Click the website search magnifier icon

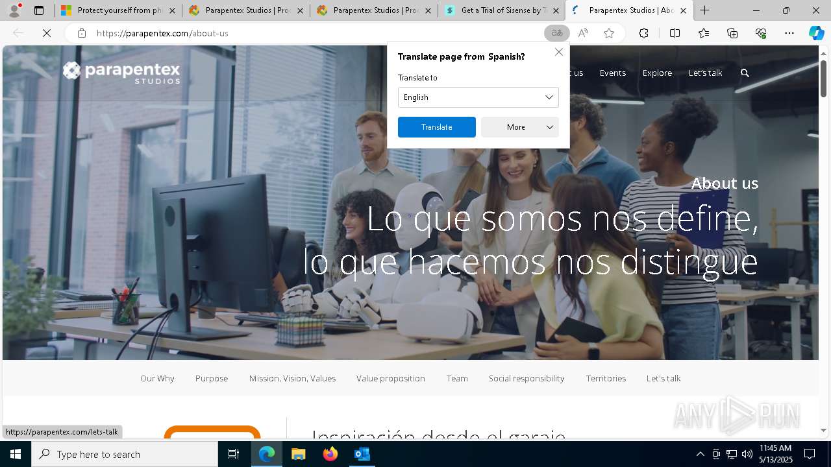click(x=745, y=73)
